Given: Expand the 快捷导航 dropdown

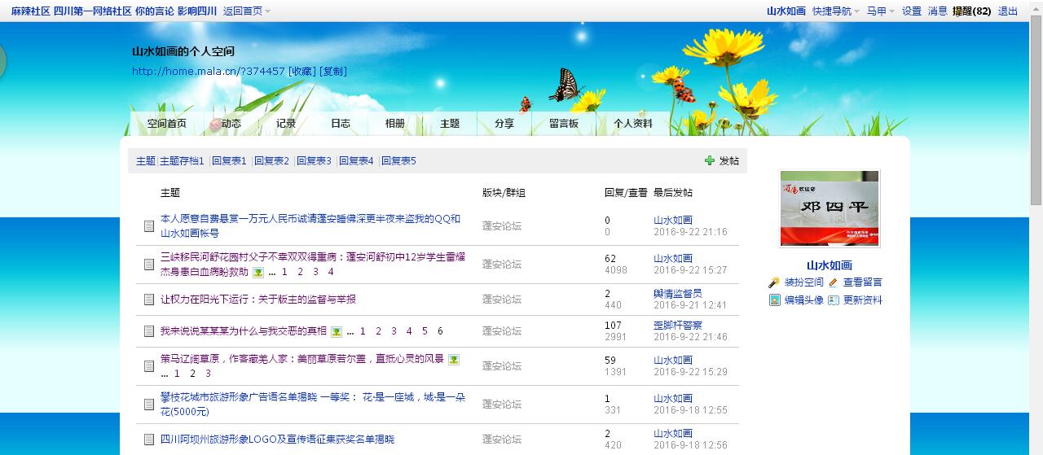Looking at the screenshot, I should [x=836, y=11].
